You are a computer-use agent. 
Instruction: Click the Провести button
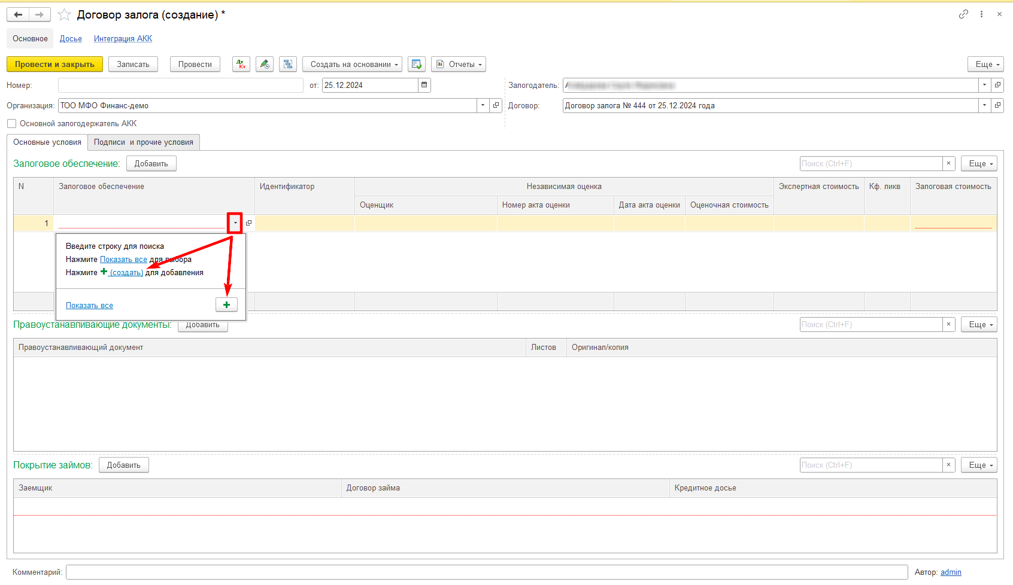click(195, 64)
